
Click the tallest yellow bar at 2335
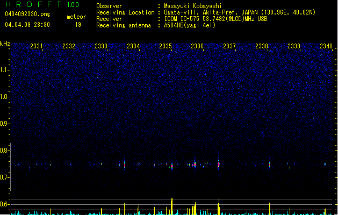pyautogui.click(x=172, y=206)
